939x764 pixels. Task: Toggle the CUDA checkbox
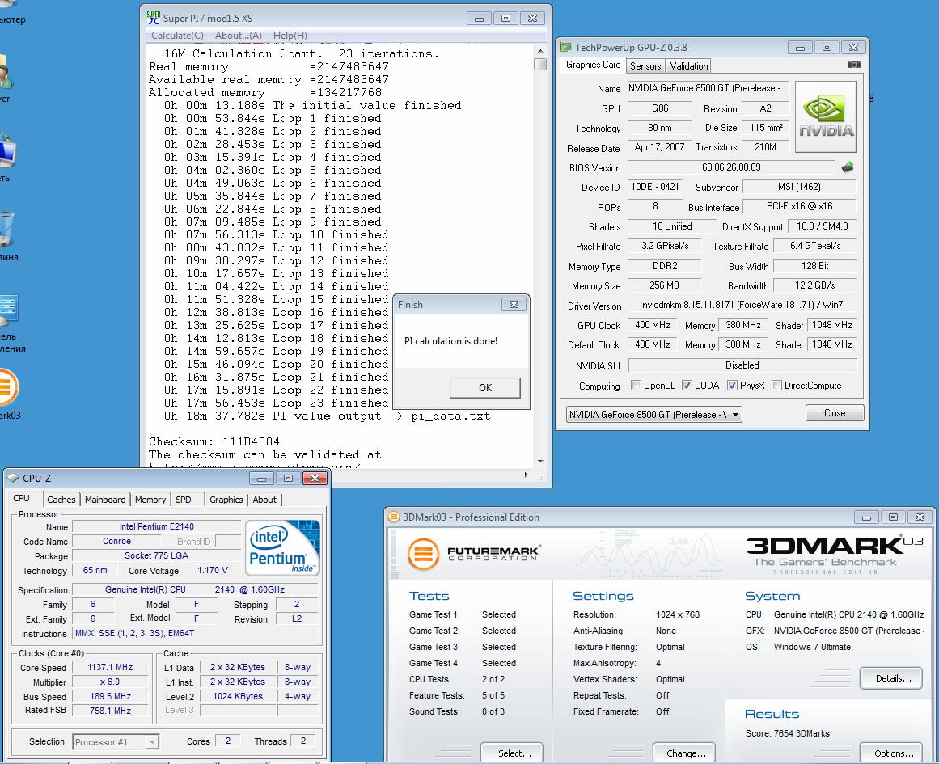(x=687, y=386)
